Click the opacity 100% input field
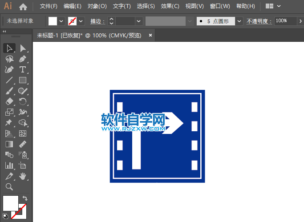This screenshot has height=222, width=304. tap(286, 21)
